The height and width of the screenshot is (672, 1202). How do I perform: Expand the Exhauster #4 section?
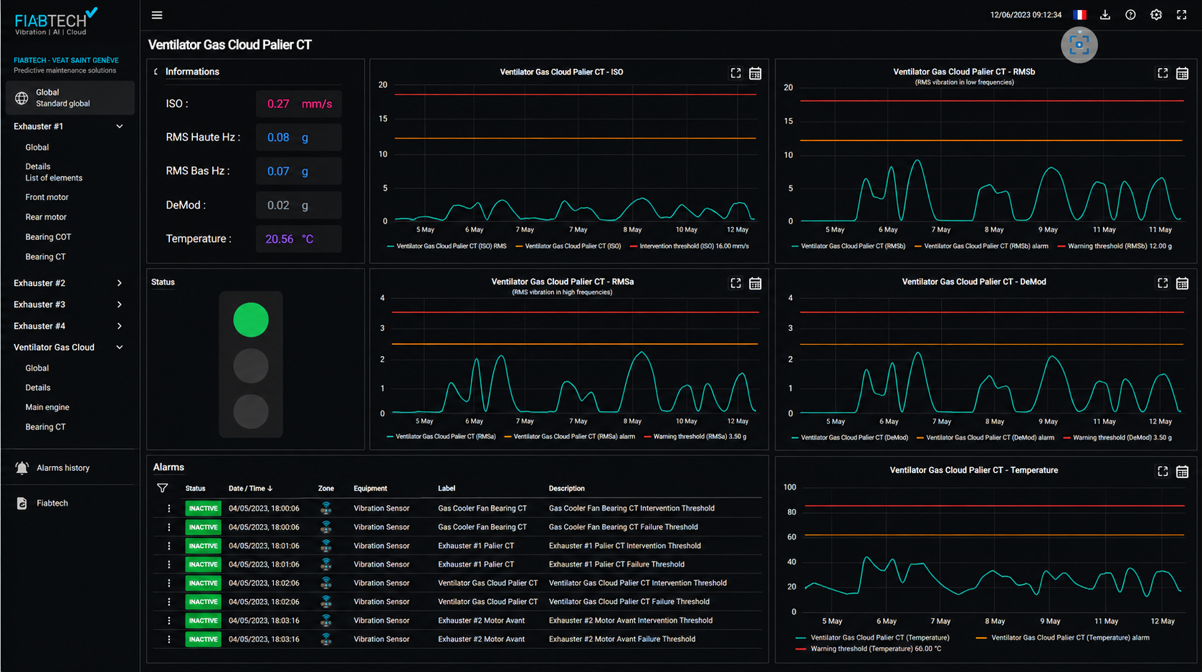point(120,327)
